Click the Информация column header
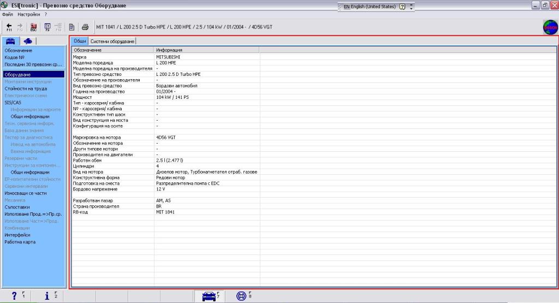Image resolution: width=559 pixels, height=303 pixels. pos(207,50)
